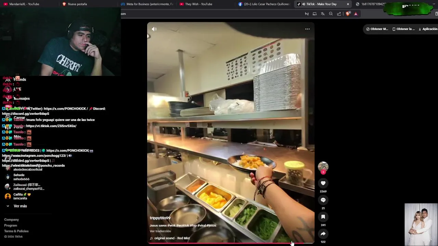Click the couple photo overlay thumbnail

coord(421,224)
